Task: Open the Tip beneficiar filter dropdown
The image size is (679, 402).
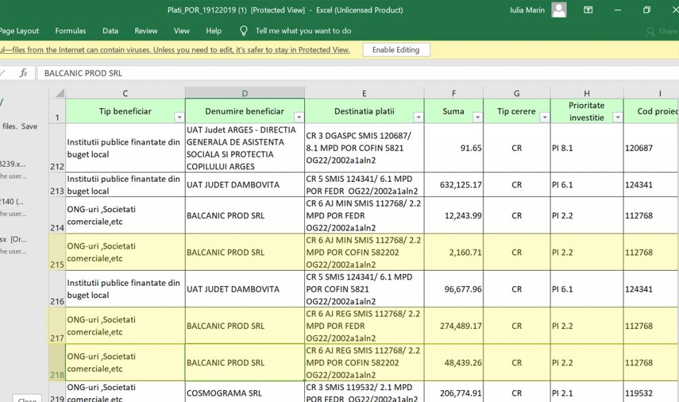Action: (x=179, y=117)
